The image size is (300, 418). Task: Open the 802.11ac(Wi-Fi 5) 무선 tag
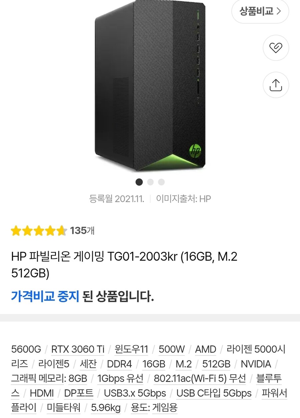[200, 379]
